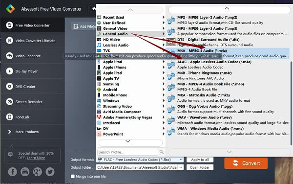The image size is (293, 184).
Task: Select General Video category
Action: point(131,28)
